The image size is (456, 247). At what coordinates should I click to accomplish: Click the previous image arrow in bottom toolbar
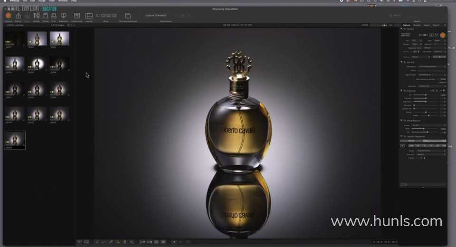tap(174, 242)
